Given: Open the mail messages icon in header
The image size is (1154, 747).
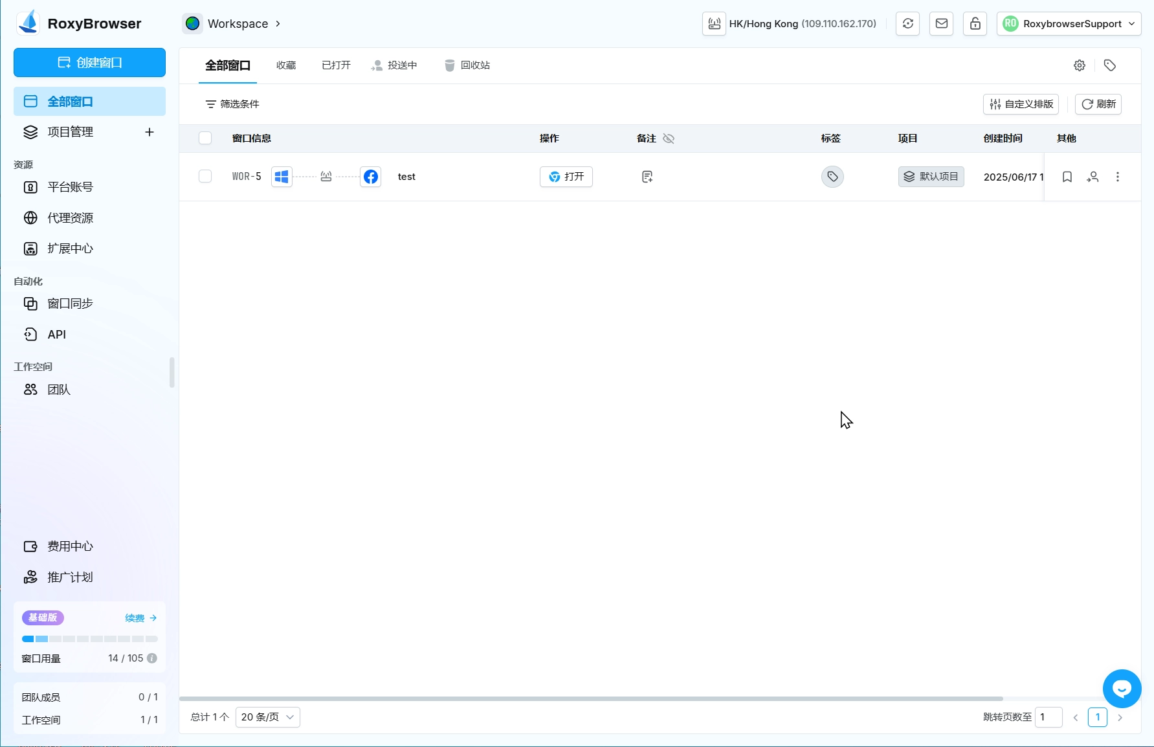Looking at the screenshot, I should [941, 24].
